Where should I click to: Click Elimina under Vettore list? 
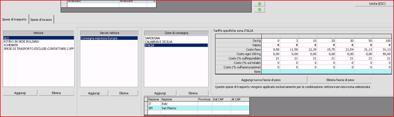pos(56,93)
